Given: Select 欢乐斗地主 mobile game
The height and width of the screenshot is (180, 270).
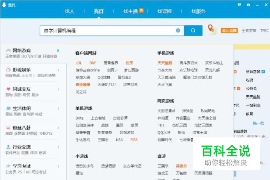Looking at the screenshot, I should pos(214,63).
